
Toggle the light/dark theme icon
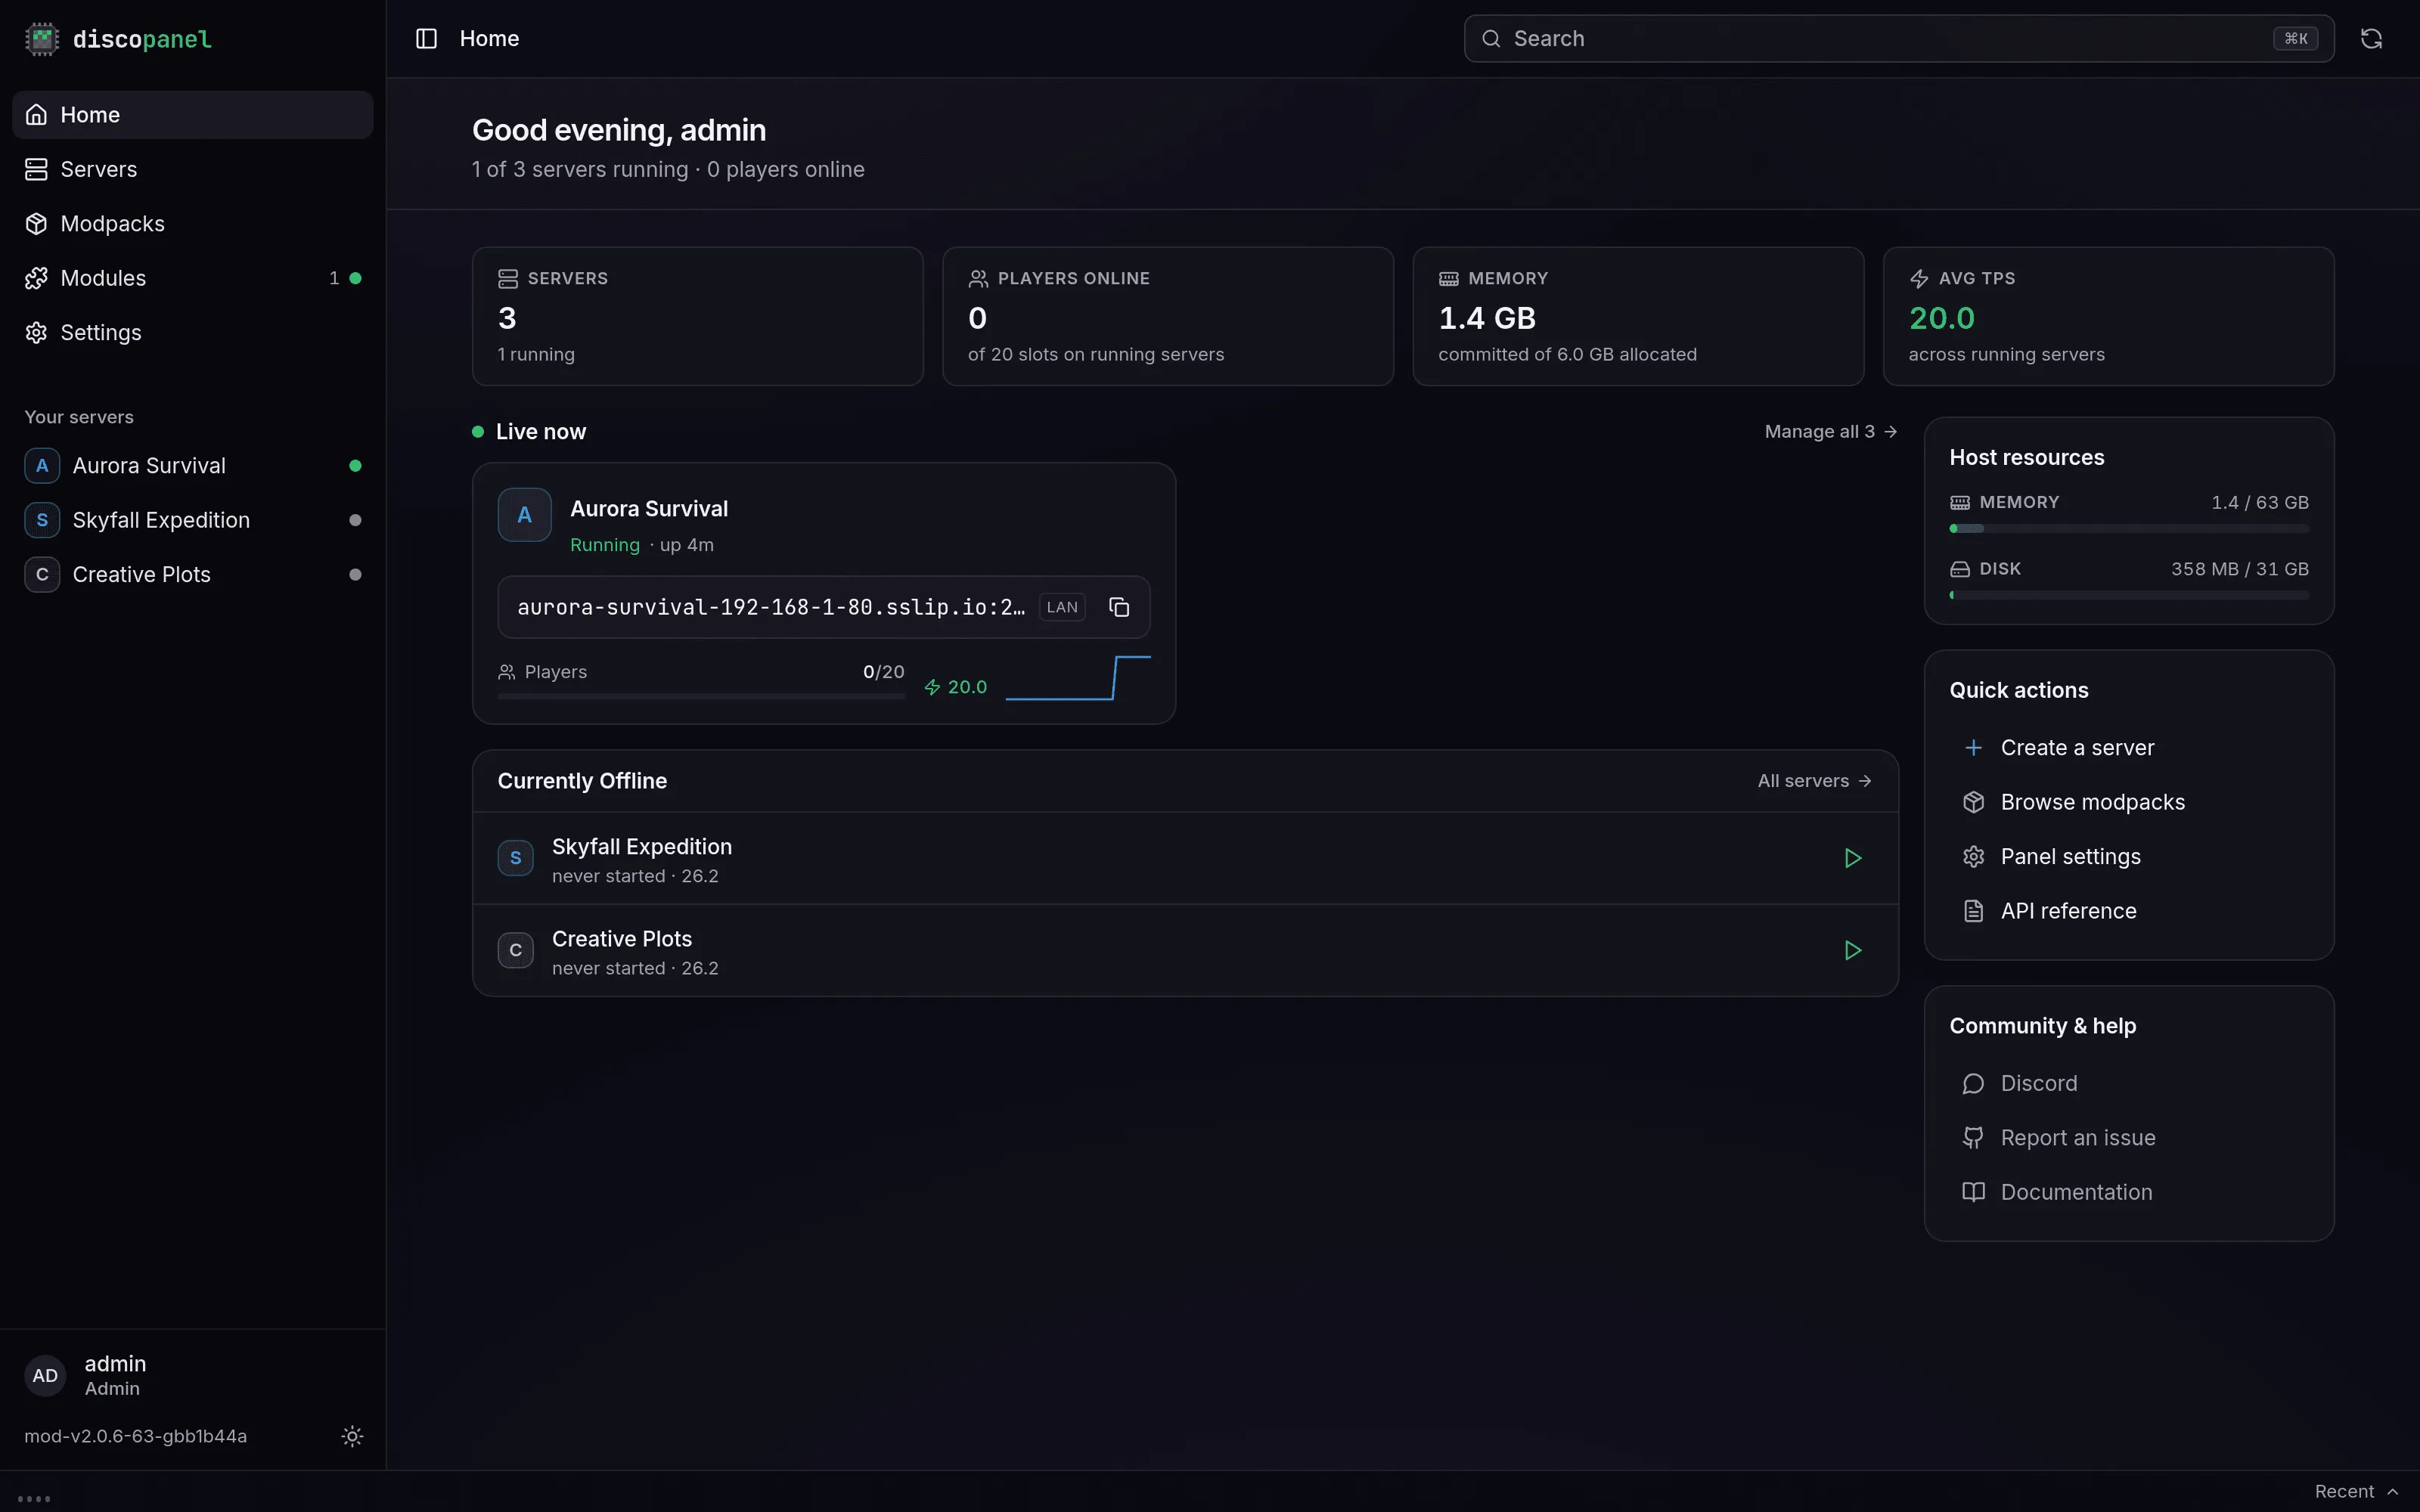[352, 1436]
